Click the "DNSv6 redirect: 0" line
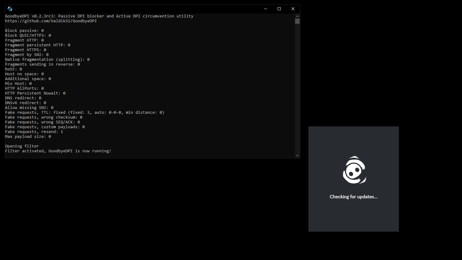This screenshot has width=462, height=260. click(x=26, y=103)
